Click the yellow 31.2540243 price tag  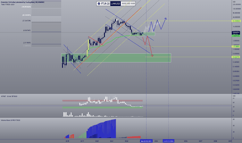(x=236, y=21)
